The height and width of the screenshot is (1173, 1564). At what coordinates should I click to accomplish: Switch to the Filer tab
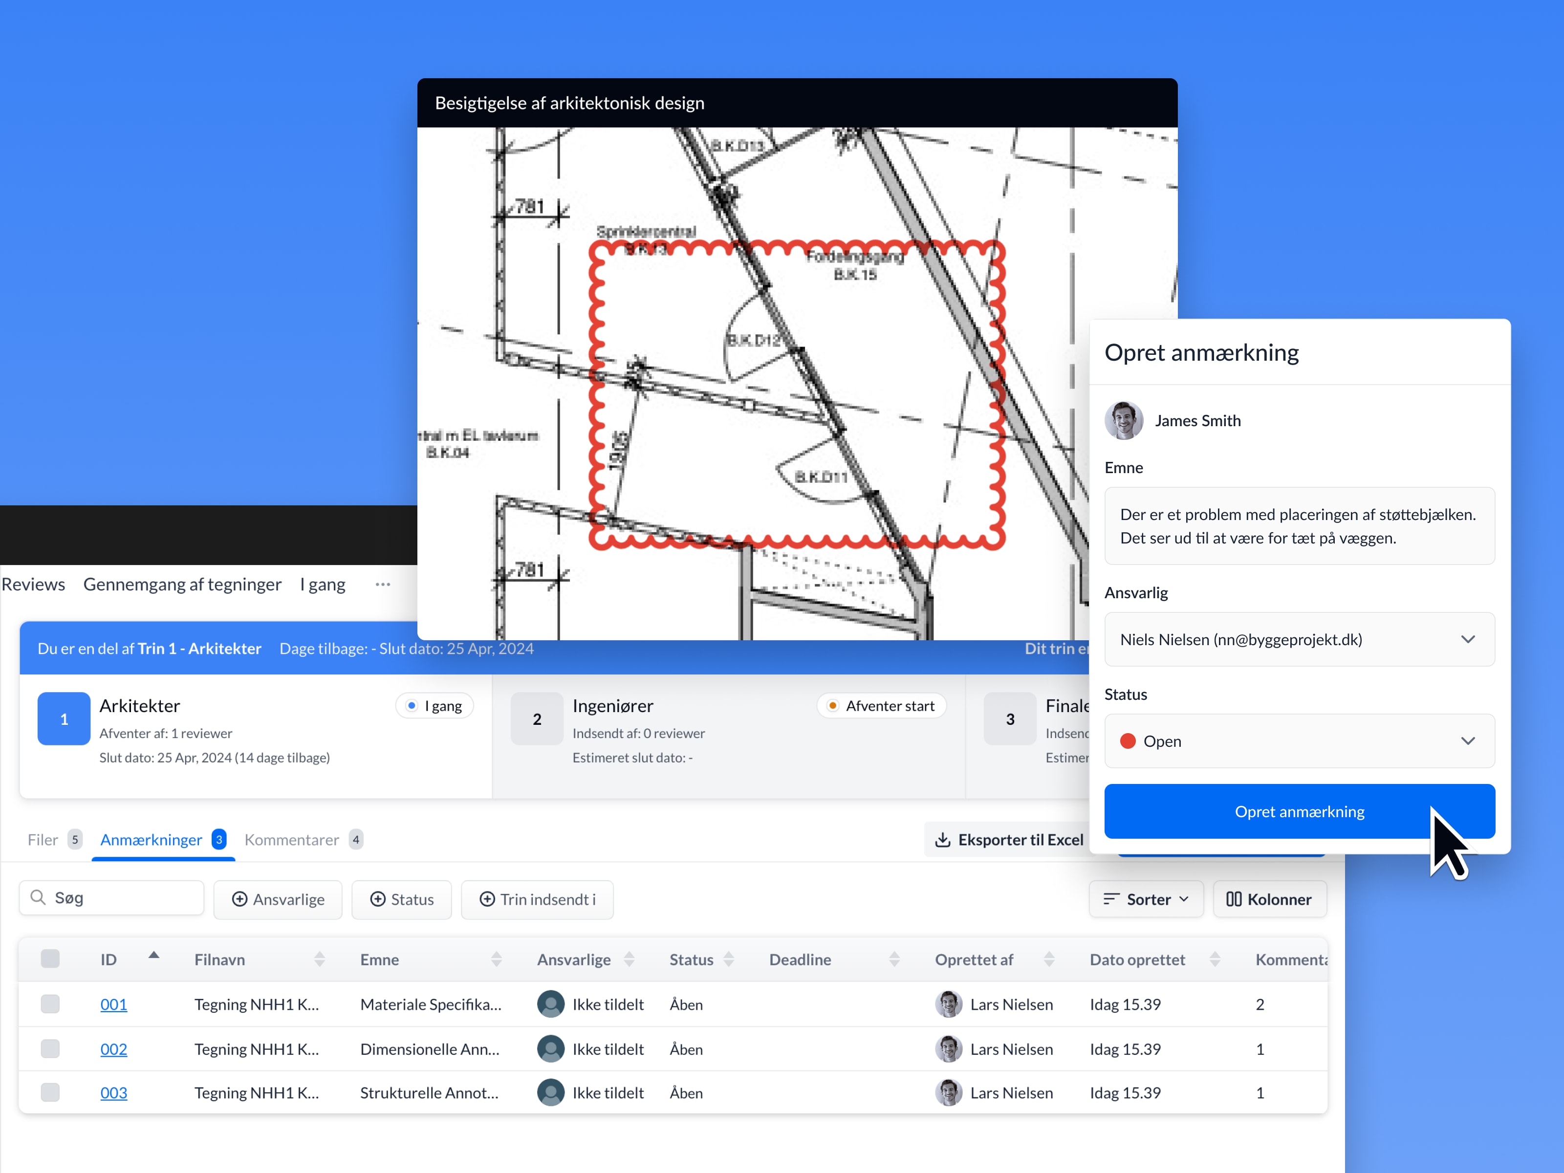tap(43, 839)
